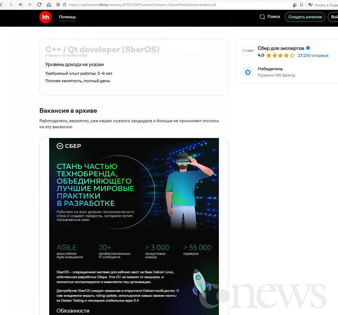Open Поиск in the header

pyautogui.click(x=270, y=17)
